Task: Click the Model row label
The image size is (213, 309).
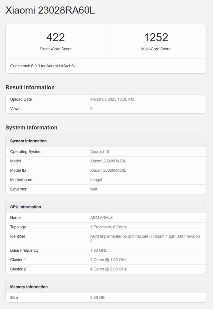Action: click(x=15, y=161)
